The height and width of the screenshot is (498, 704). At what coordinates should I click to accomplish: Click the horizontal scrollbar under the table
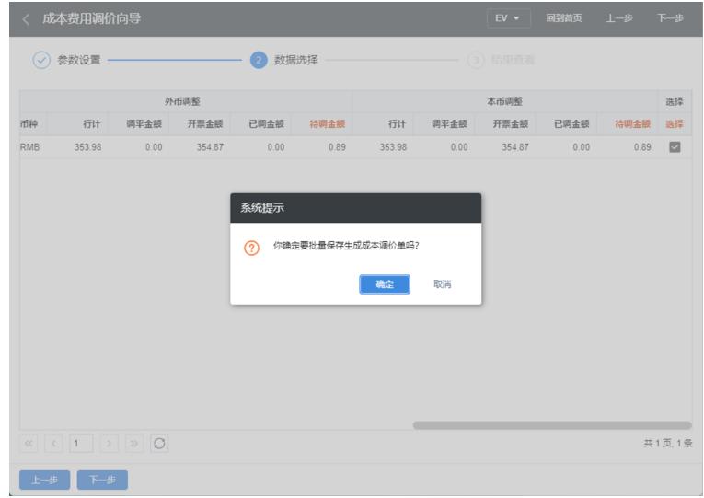coord(552,424)
